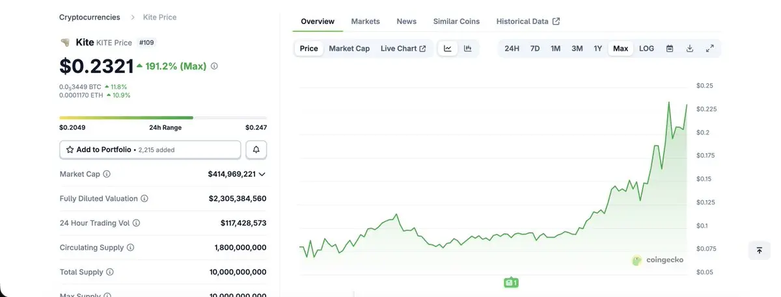This screenshot has height=297, width=781.
Task: Click the price alert bell icon
Action: click(x=256, y=149)
